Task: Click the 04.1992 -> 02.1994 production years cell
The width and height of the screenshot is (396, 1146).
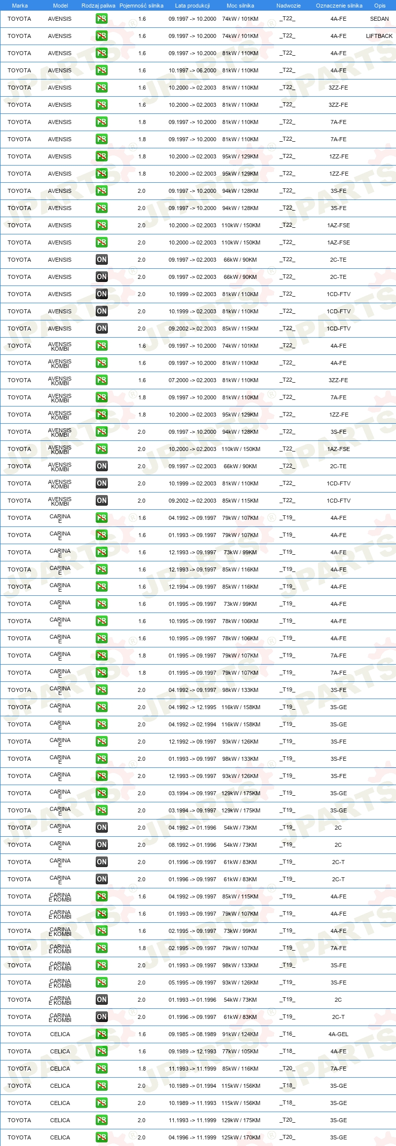Action: pyautogui.click(x=192, y=724)
